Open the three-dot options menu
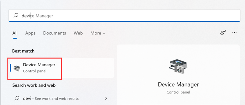The image size is (245, 105). point(234,33)
